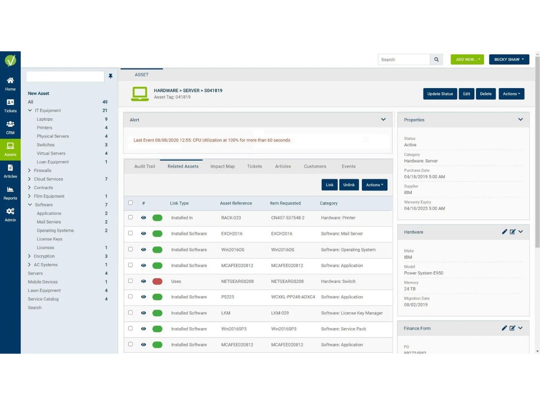Image resolution: width=540 pixels, height=405 pixels.
Task: Open the Reports sidebar icon
Action: (x=10, y=193)
